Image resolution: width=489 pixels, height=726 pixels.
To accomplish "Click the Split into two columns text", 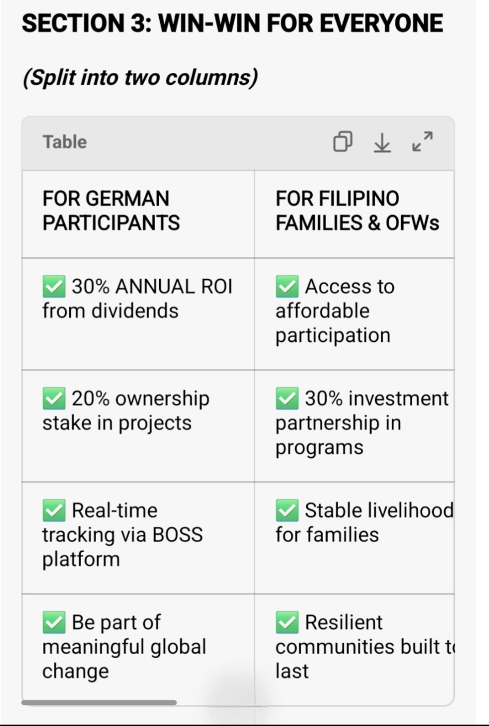I will [x=140, y=78].
